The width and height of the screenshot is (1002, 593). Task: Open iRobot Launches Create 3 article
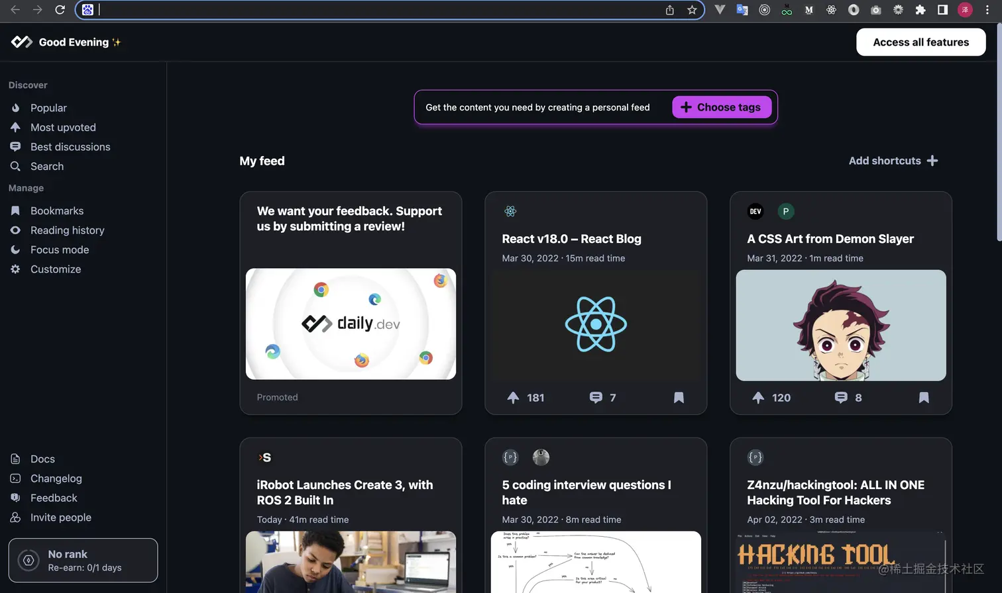(345, 492)
